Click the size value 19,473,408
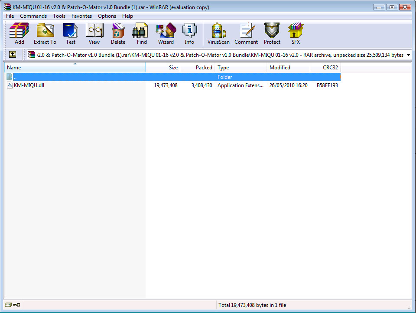This screenshot has height=313, width=416. click(166, 85)
